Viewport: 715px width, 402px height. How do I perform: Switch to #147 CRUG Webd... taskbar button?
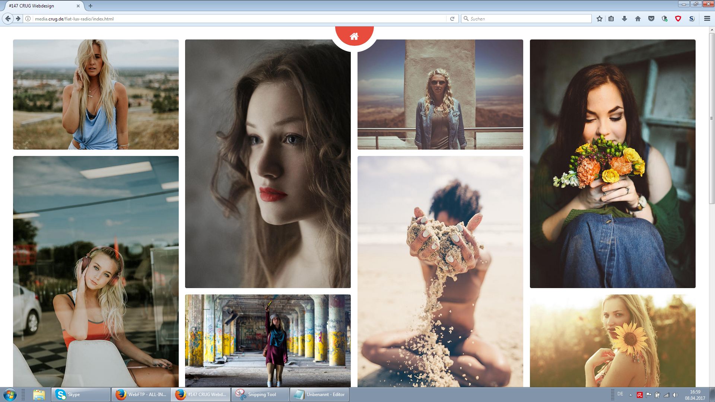point(201,395)
